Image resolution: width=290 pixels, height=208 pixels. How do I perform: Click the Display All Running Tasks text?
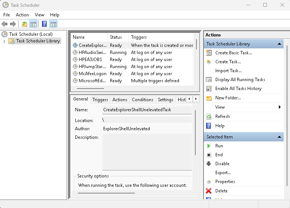click(240, 80)
